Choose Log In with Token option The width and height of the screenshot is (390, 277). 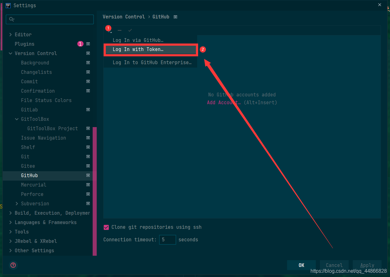click(151, 49)
